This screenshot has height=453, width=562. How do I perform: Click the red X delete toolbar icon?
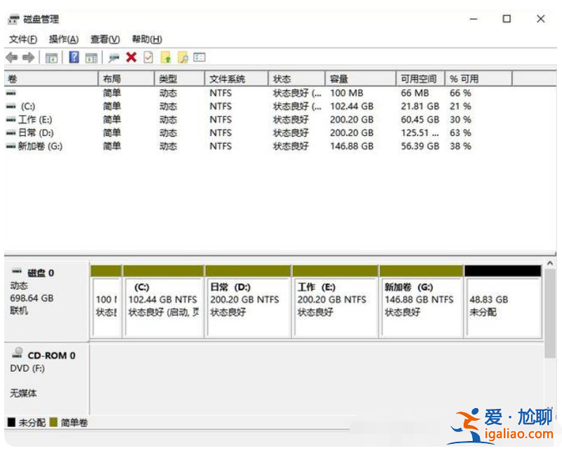tap(130, 57)
